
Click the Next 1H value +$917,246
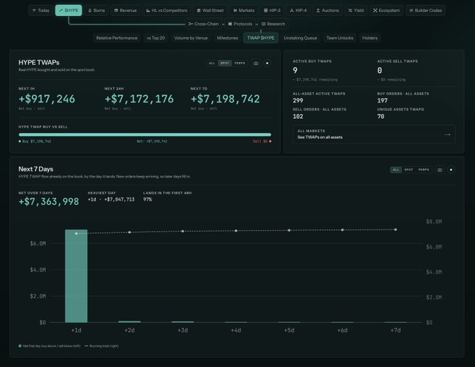pyautogui.click(x=47, y=99)
